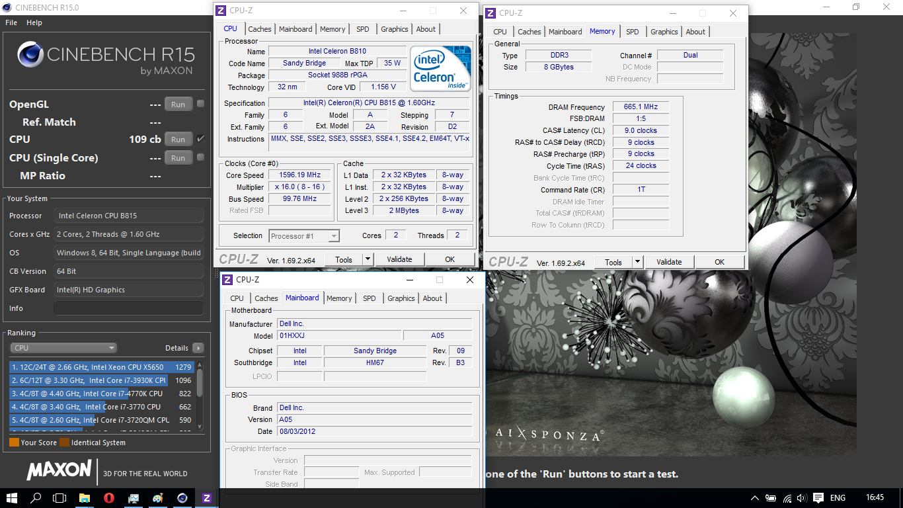The width and height of the screenshot is (903, 508).
Task: Open volume speaker icon in tray
Action: [801, 498]
